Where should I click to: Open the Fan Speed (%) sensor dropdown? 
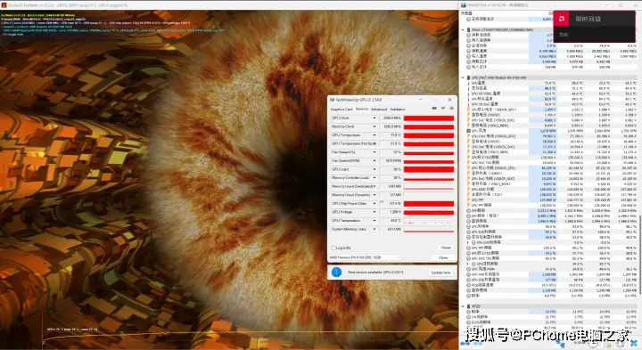pos(374,152)
